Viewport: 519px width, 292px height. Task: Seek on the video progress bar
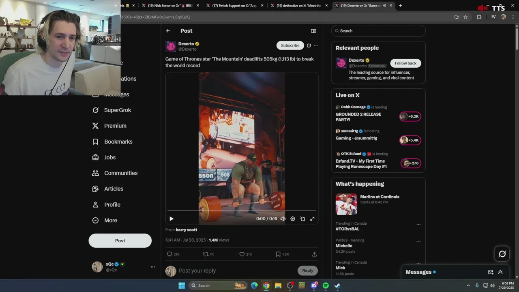click(242, 210)
